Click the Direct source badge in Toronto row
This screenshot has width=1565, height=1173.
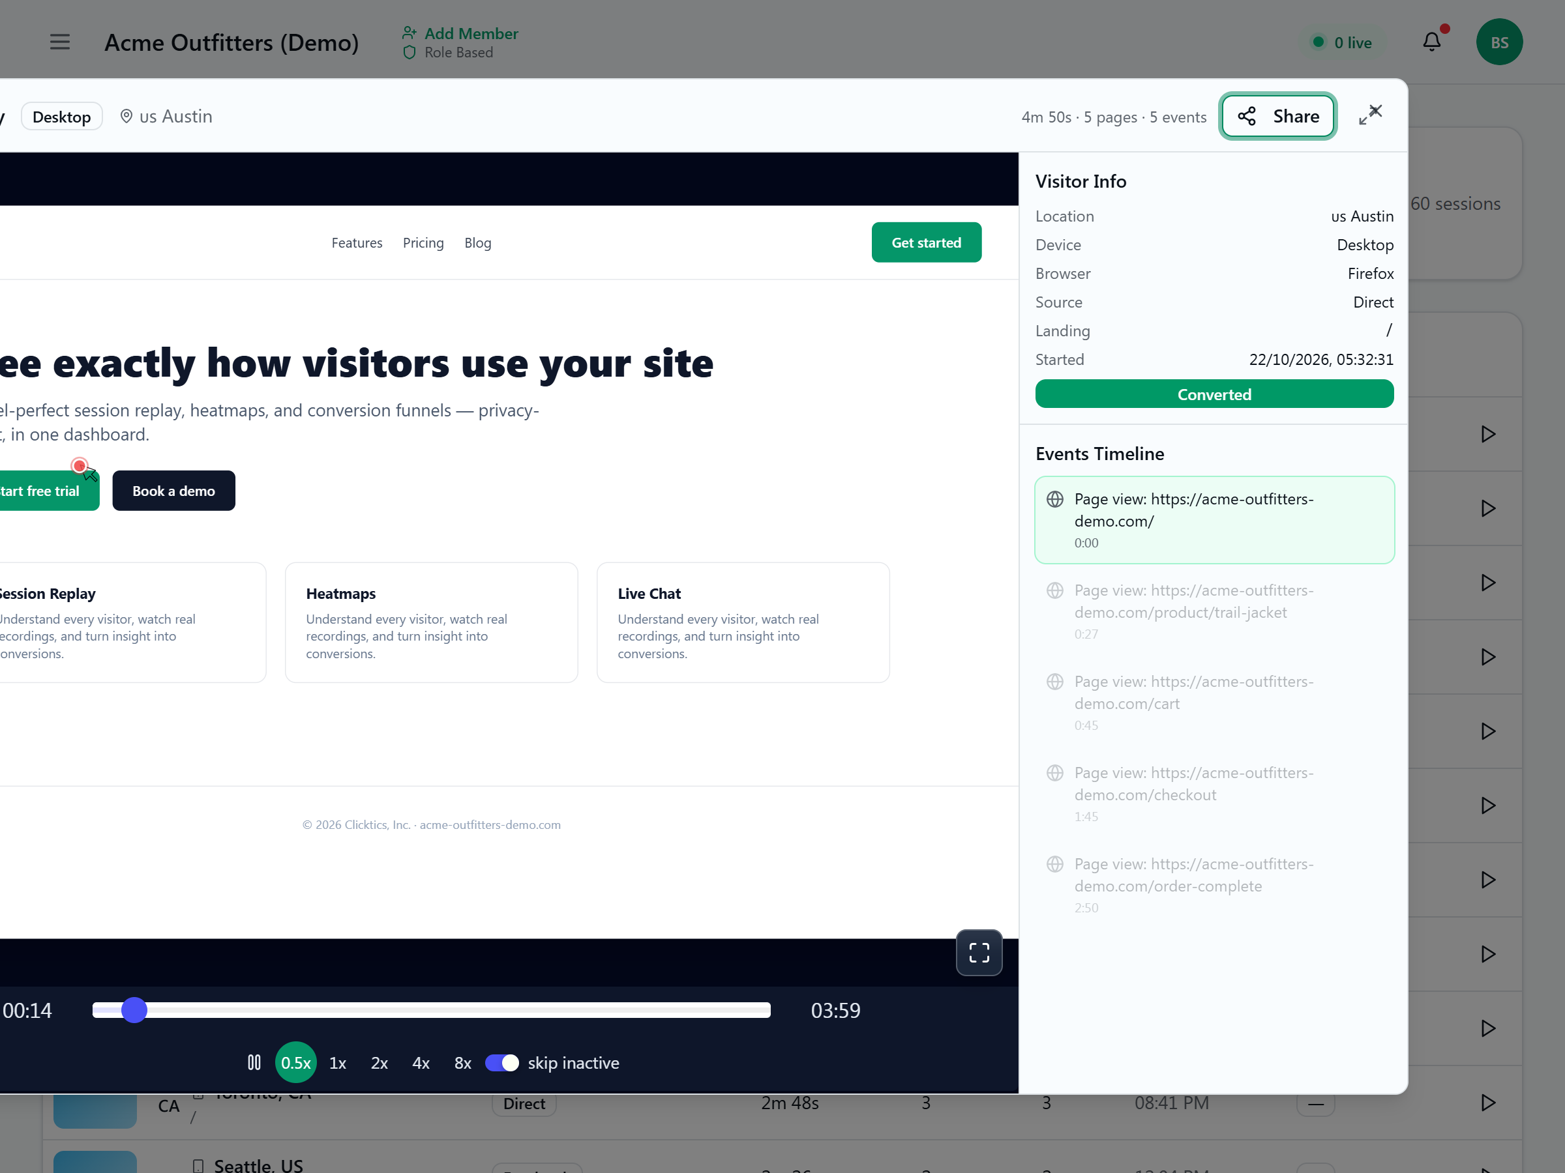pyautogui.click(x=524, y=1103)
